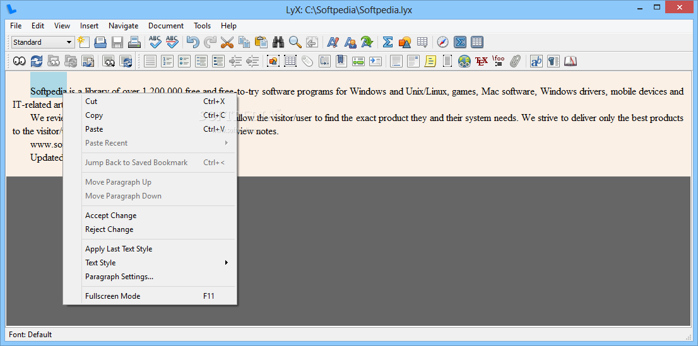The width and height of the screenshot is (698, 346).
Task: Undo the last action
Action: coord(192,42)
